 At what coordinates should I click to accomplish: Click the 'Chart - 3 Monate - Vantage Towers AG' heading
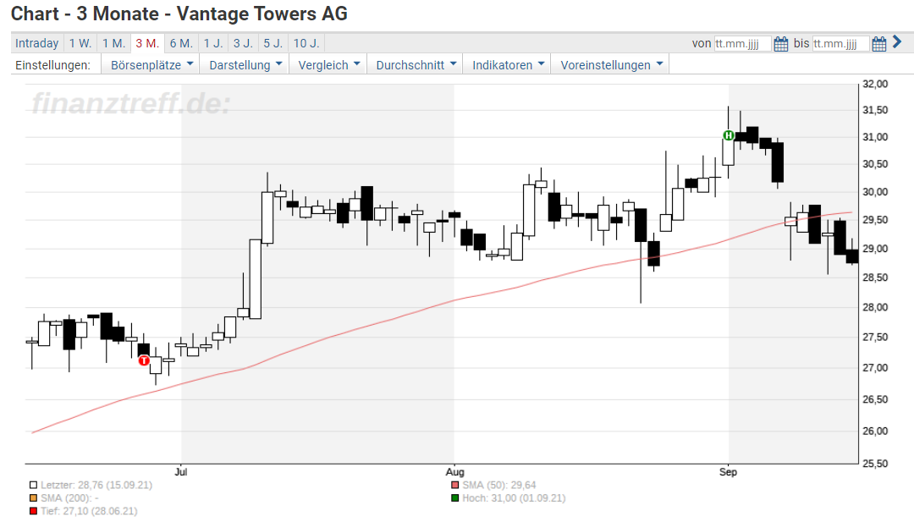pyautogui.click(x=179, y=14)
